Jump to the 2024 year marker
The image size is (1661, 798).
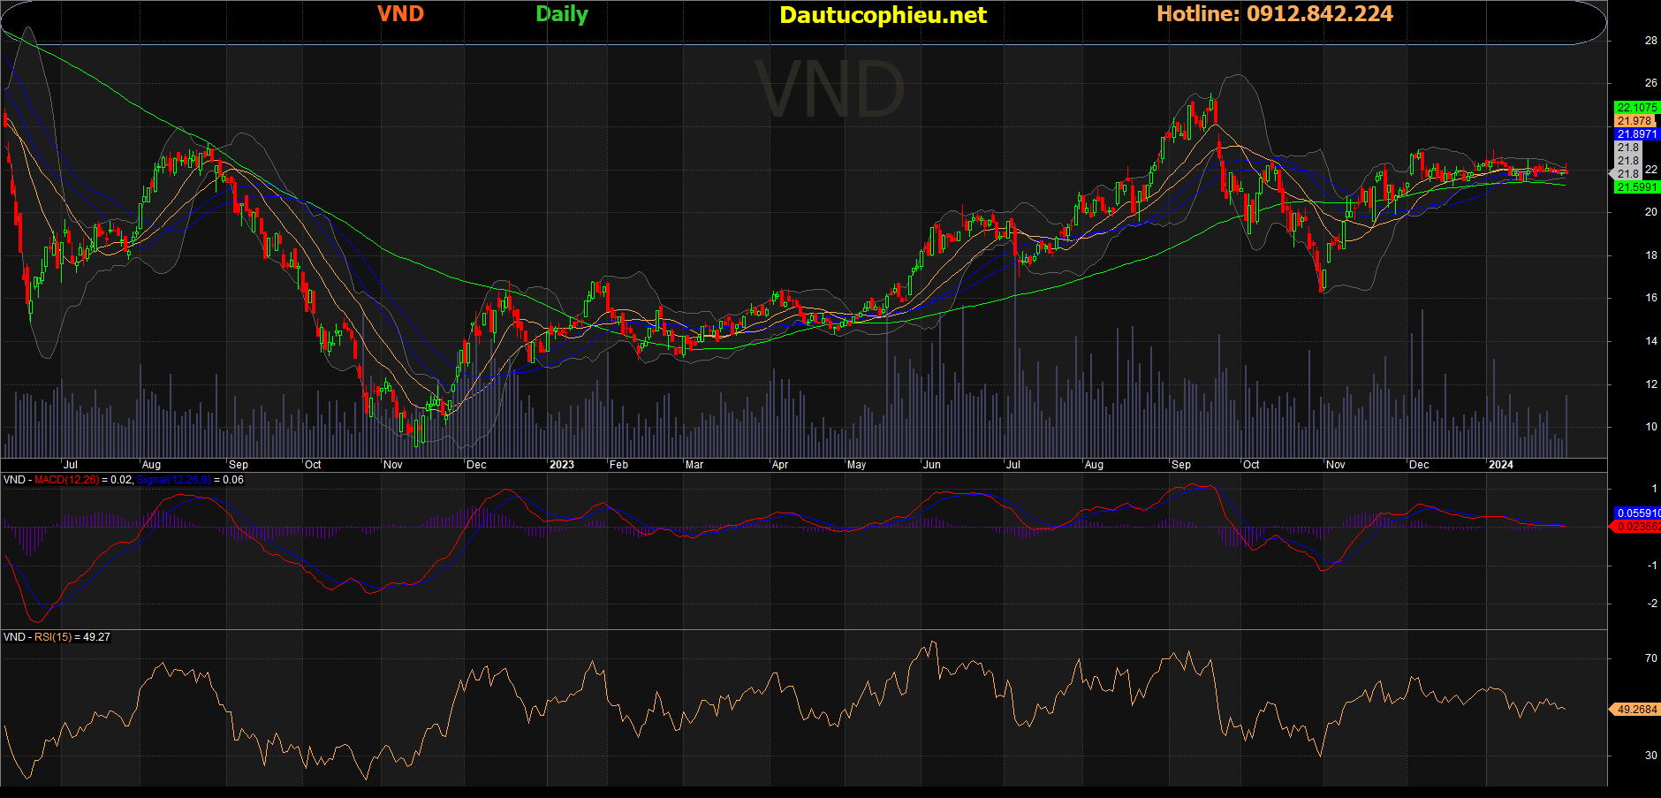click(1500, 465)
